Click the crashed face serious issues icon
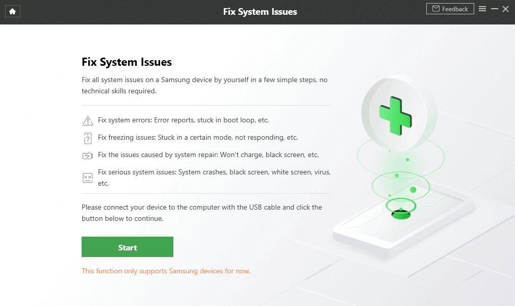515x306 pixels. pos(88,178)
